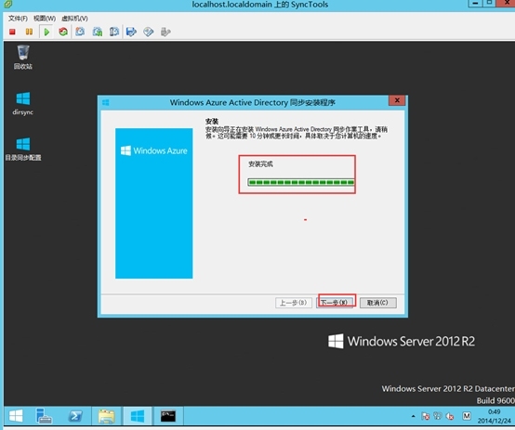Click the Action Center flag tray icon
Screen dimensions: 515x430
coord(426,416)
